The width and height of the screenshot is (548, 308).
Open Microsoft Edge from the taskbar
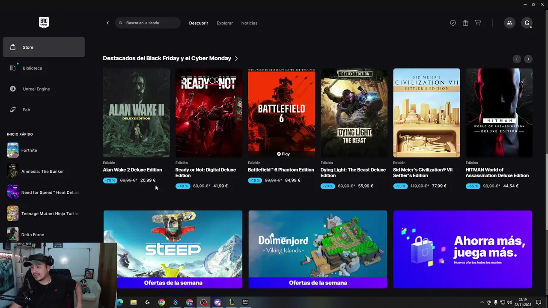(x=119, y=302)
